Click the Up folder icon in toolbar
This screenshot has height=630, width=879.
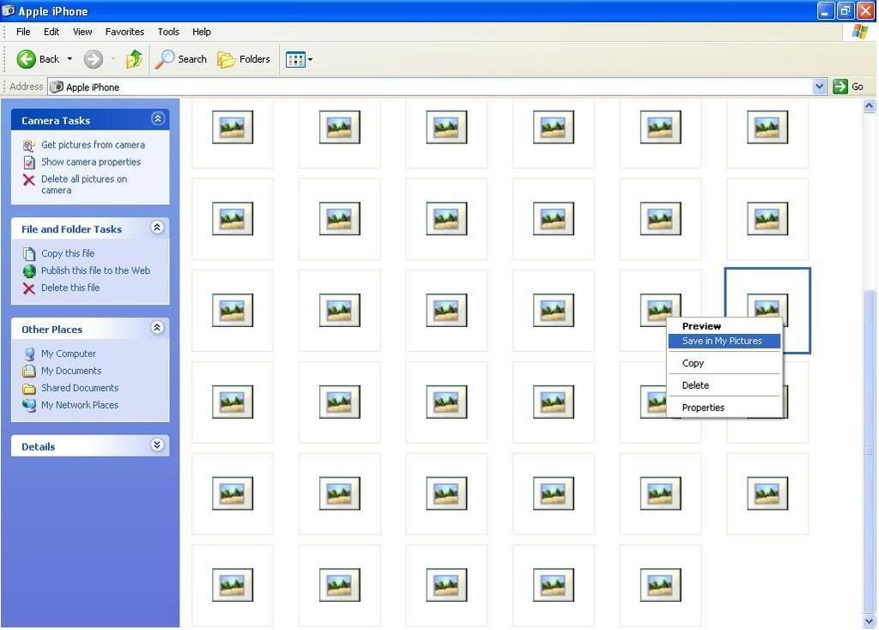(134, 59)
